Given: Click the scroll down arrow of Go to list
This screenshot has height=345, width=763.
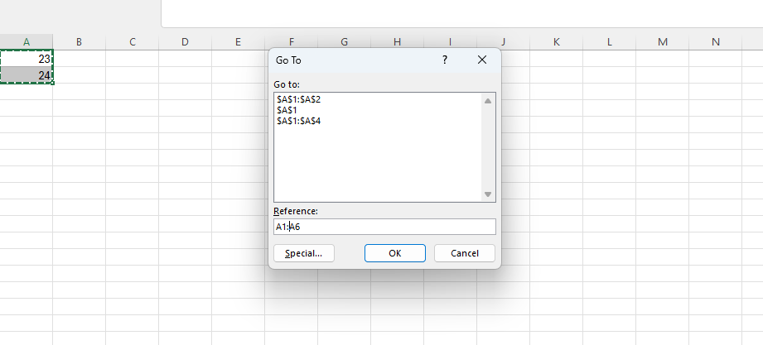Looking at the screenshot, I should pyautogui.click(x=488, y=194).
